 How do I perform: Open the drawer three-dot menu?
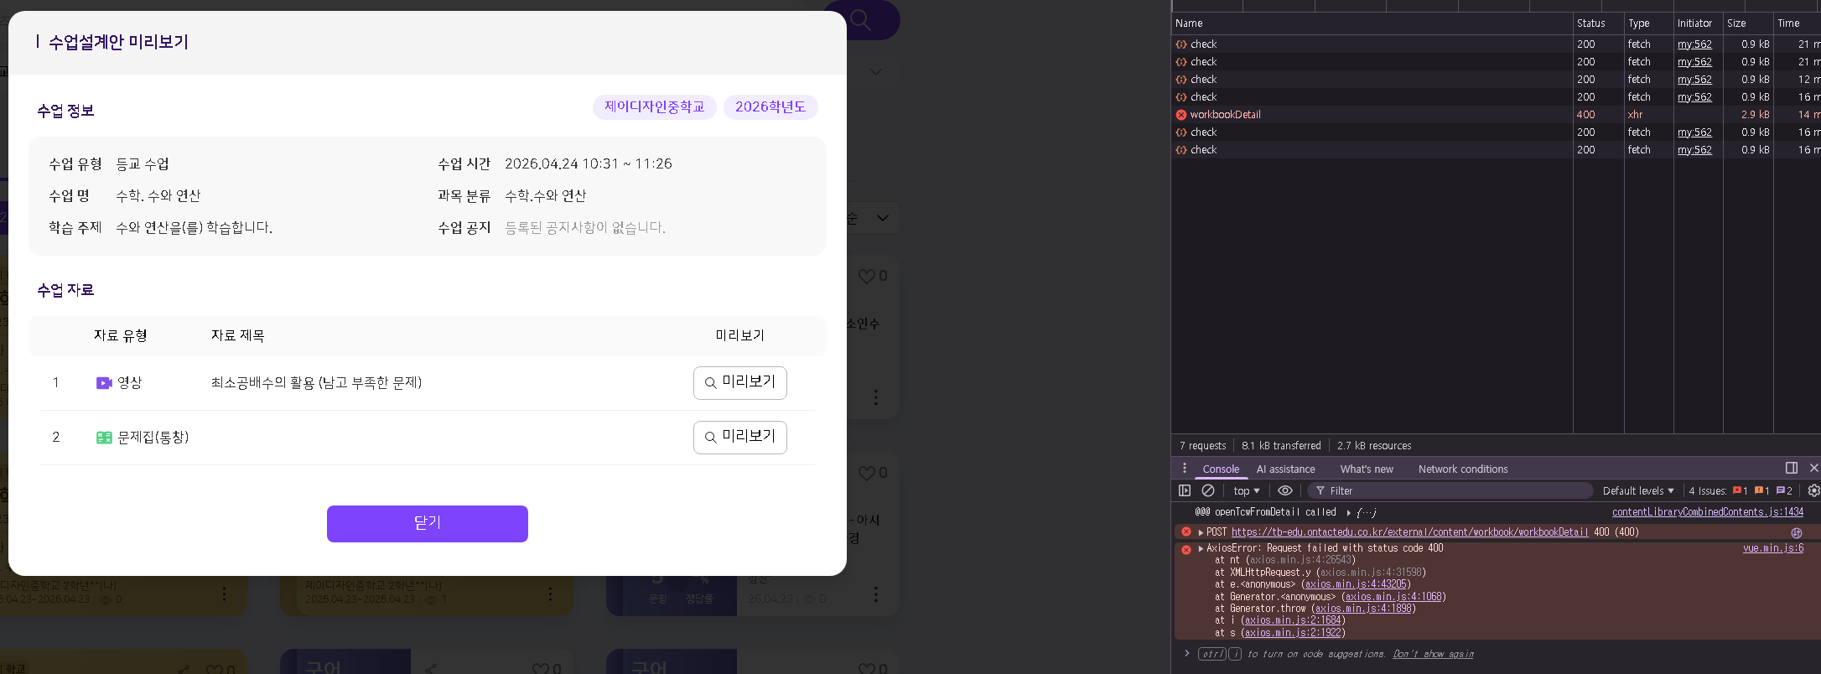(1185, 469)
